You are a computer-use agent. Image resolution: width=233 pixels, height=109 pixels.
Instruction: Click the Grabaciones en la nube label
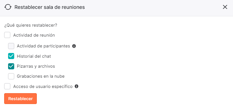click(x=41, y=76)
